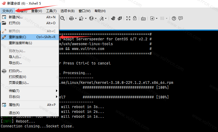
Task: Click 'will reboot in 3s...' terminal line
Action: [82, 107]
